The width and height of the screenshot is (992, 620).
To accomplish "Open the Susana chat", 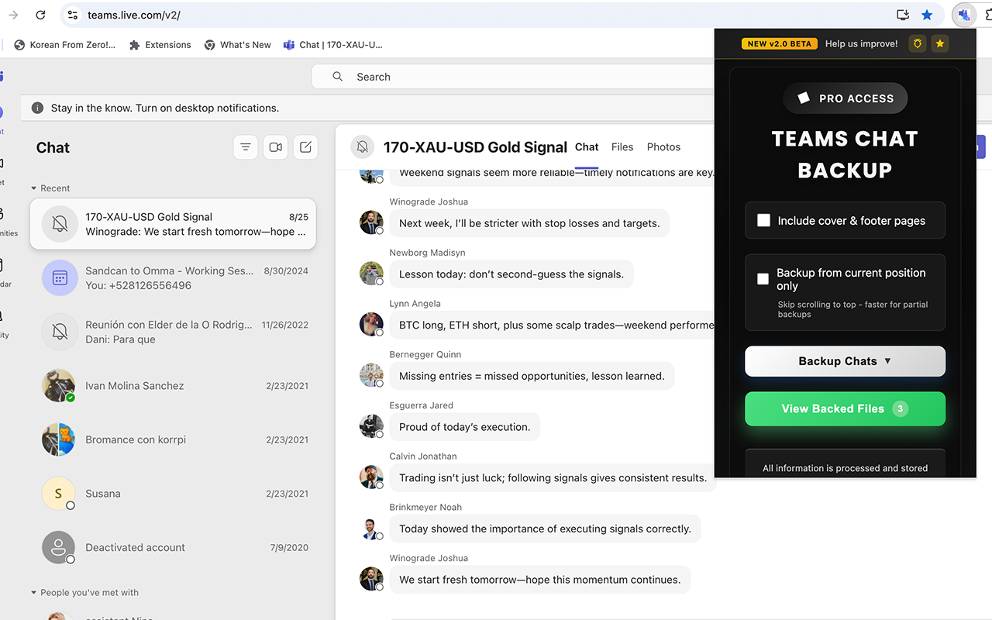I will pyautogui.click(x=173, y=494).
